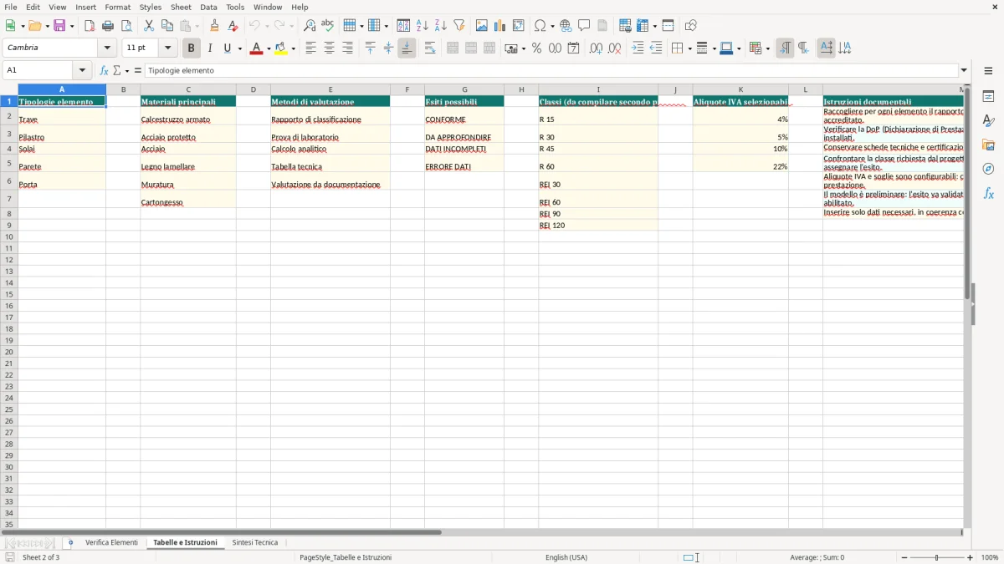Open the font name dropdown
Screen dimensions: 1004x564
pyautogui.click(x=107, y=48)
